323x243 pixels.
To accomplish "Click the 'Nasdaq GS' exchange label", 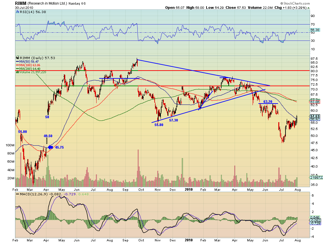I will click(77, 4).
